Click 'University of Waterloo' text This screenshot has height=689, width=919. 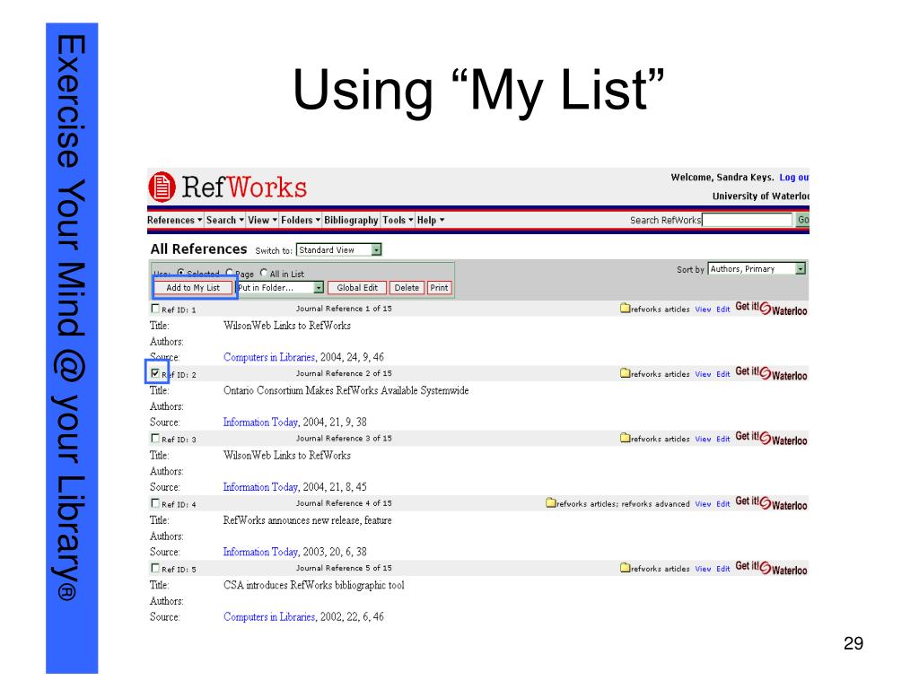click(x=761, y=196)
